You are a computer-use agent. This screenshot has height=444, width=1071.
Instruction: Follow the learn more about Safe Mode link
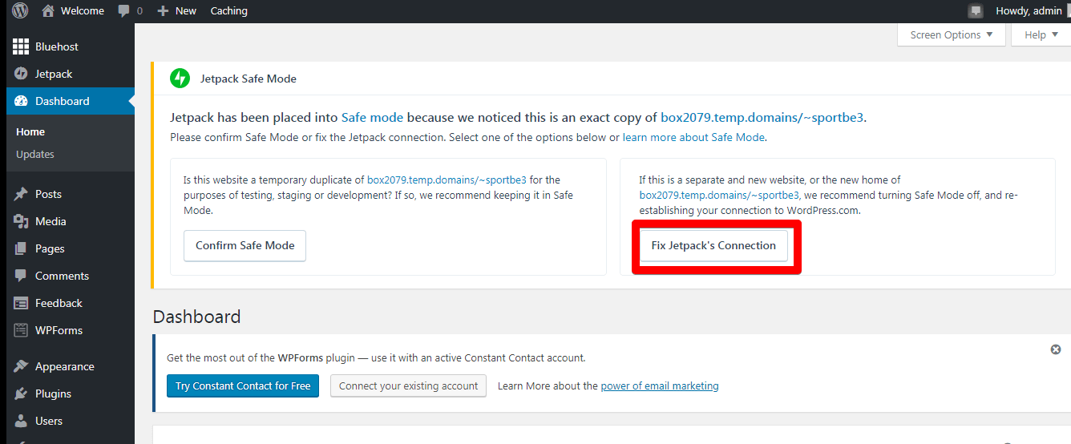tap(693, 137)
